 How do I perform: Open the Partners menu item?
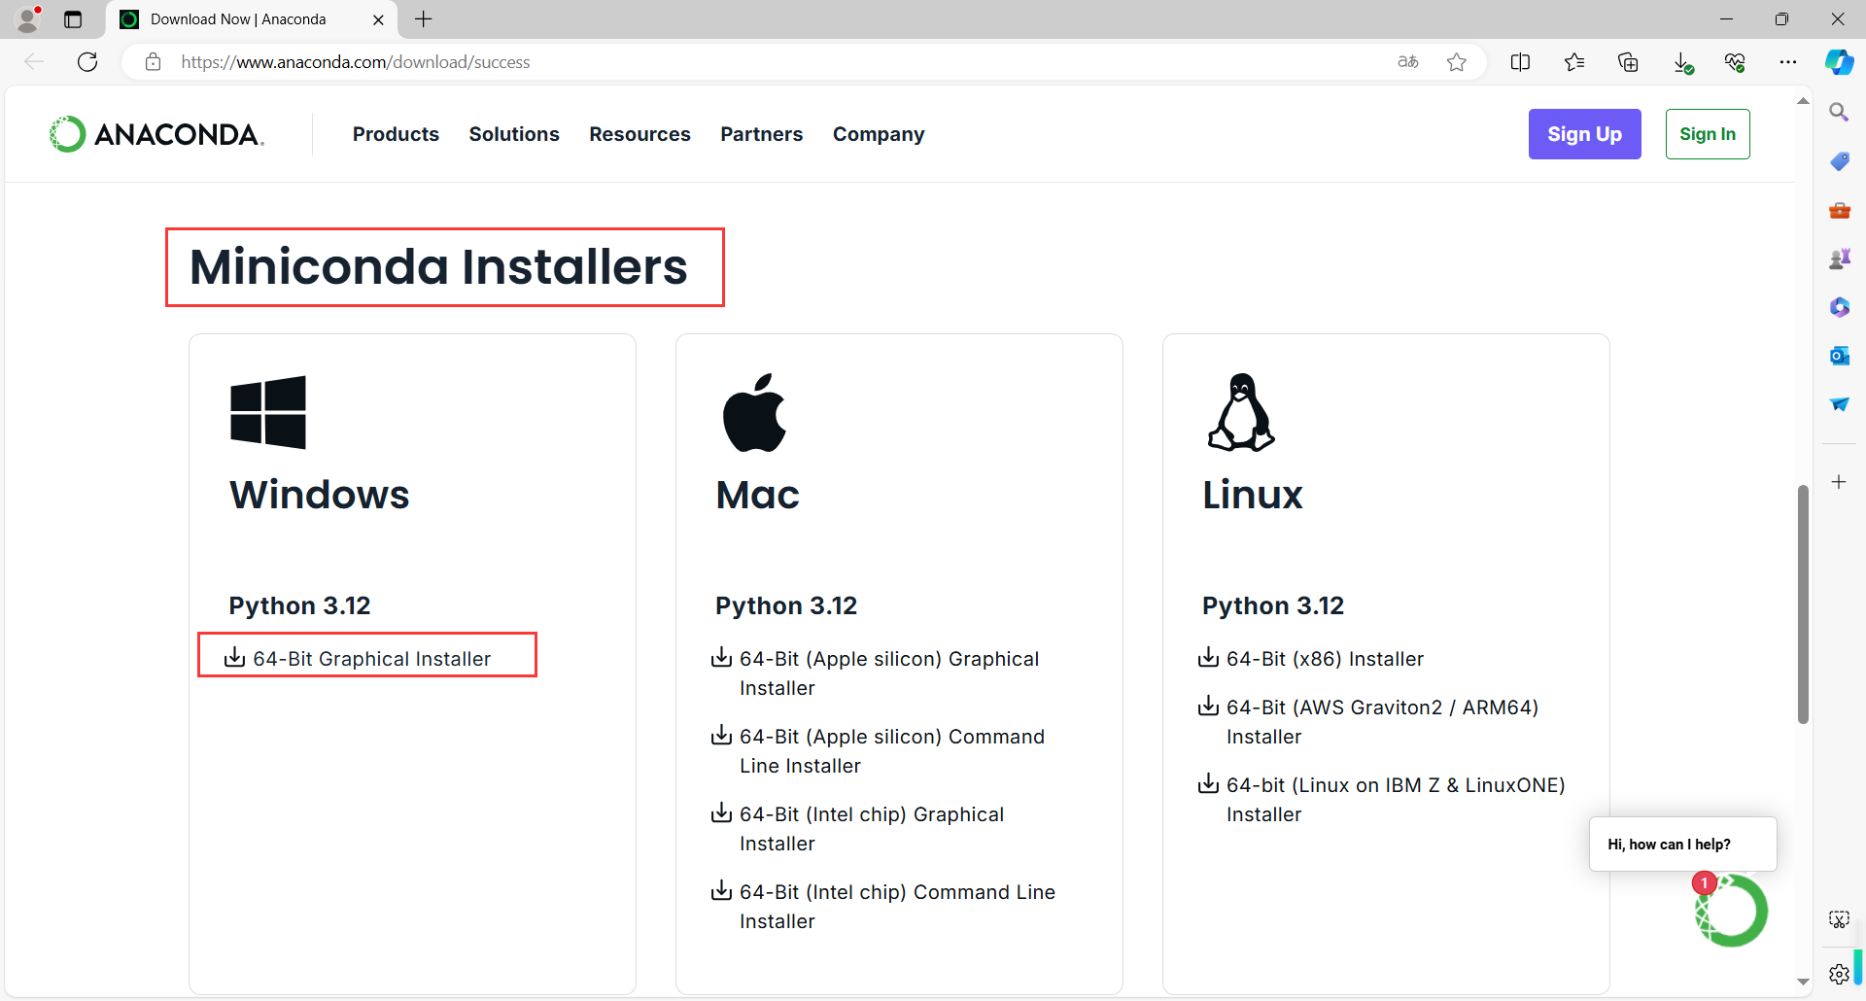click(761, 134)
